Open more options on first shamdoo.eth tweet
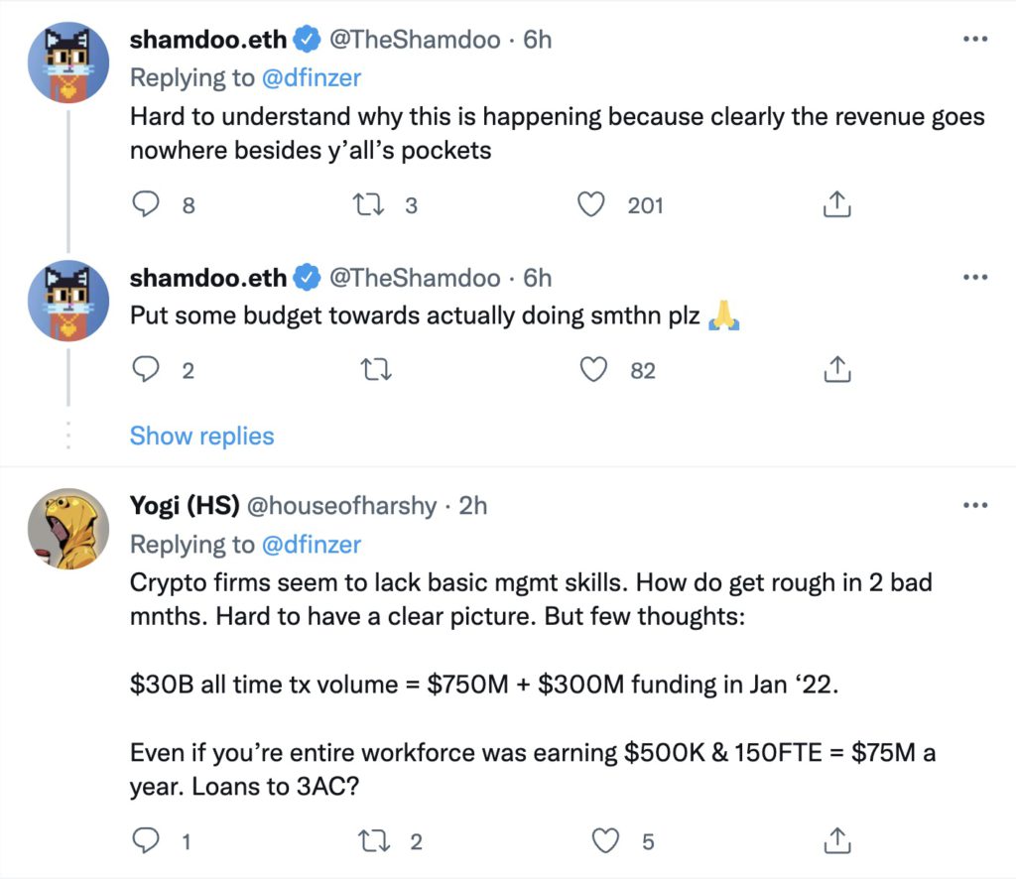This screenshot has height=879, width=1016. [x=976, y=40]
